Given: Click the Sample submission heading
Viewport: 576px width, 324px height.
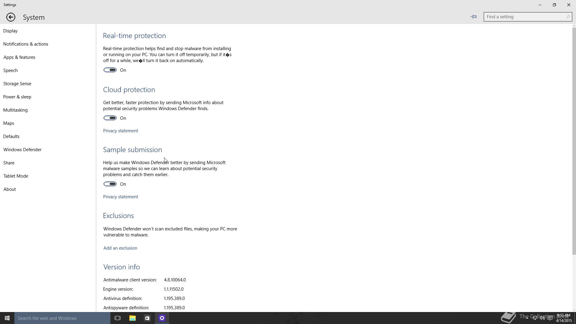Looking at the screenshot, I should (132, 150).
